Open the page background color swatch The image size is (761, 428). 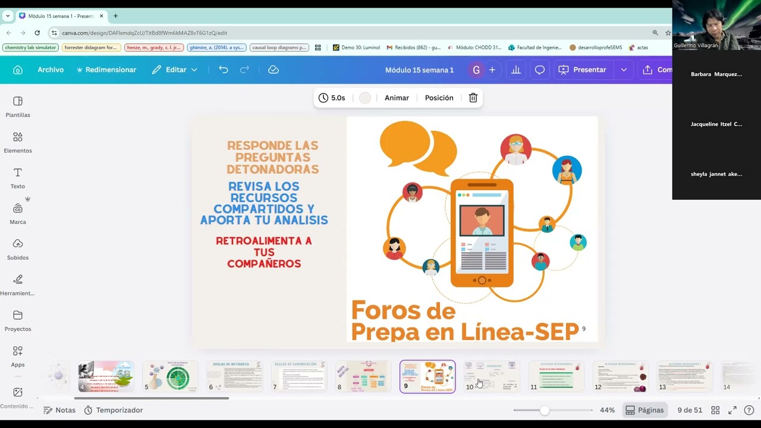365,98
